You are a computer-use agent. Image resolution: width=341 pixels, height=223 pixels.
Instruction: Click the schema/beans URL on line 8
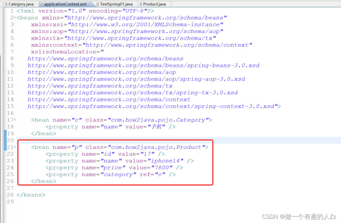coord(105,59)
